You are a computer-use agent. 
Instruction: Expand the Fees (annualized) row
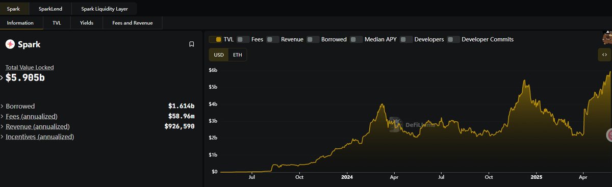coord(2,117)
